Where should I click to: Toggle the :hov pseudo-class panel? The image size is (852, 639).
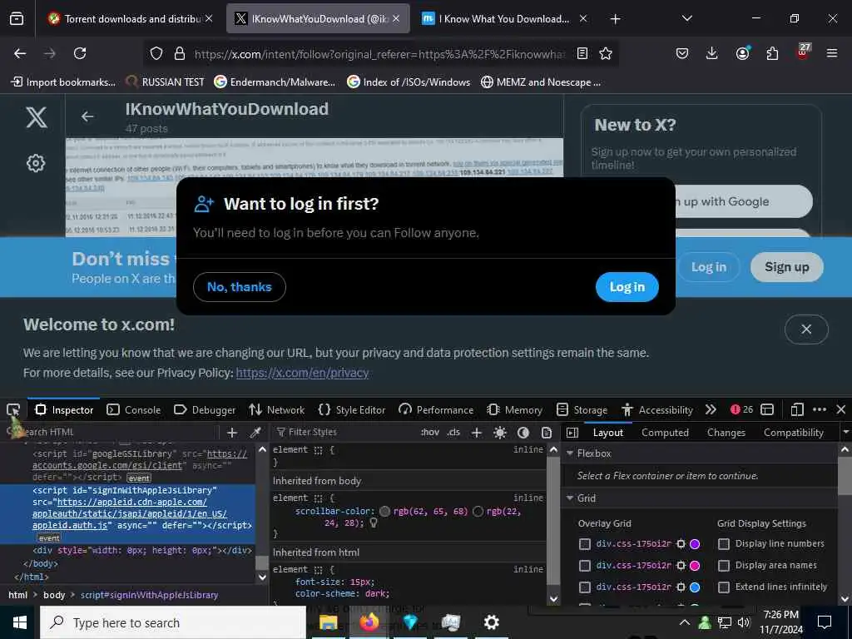(x=430, y=433)
